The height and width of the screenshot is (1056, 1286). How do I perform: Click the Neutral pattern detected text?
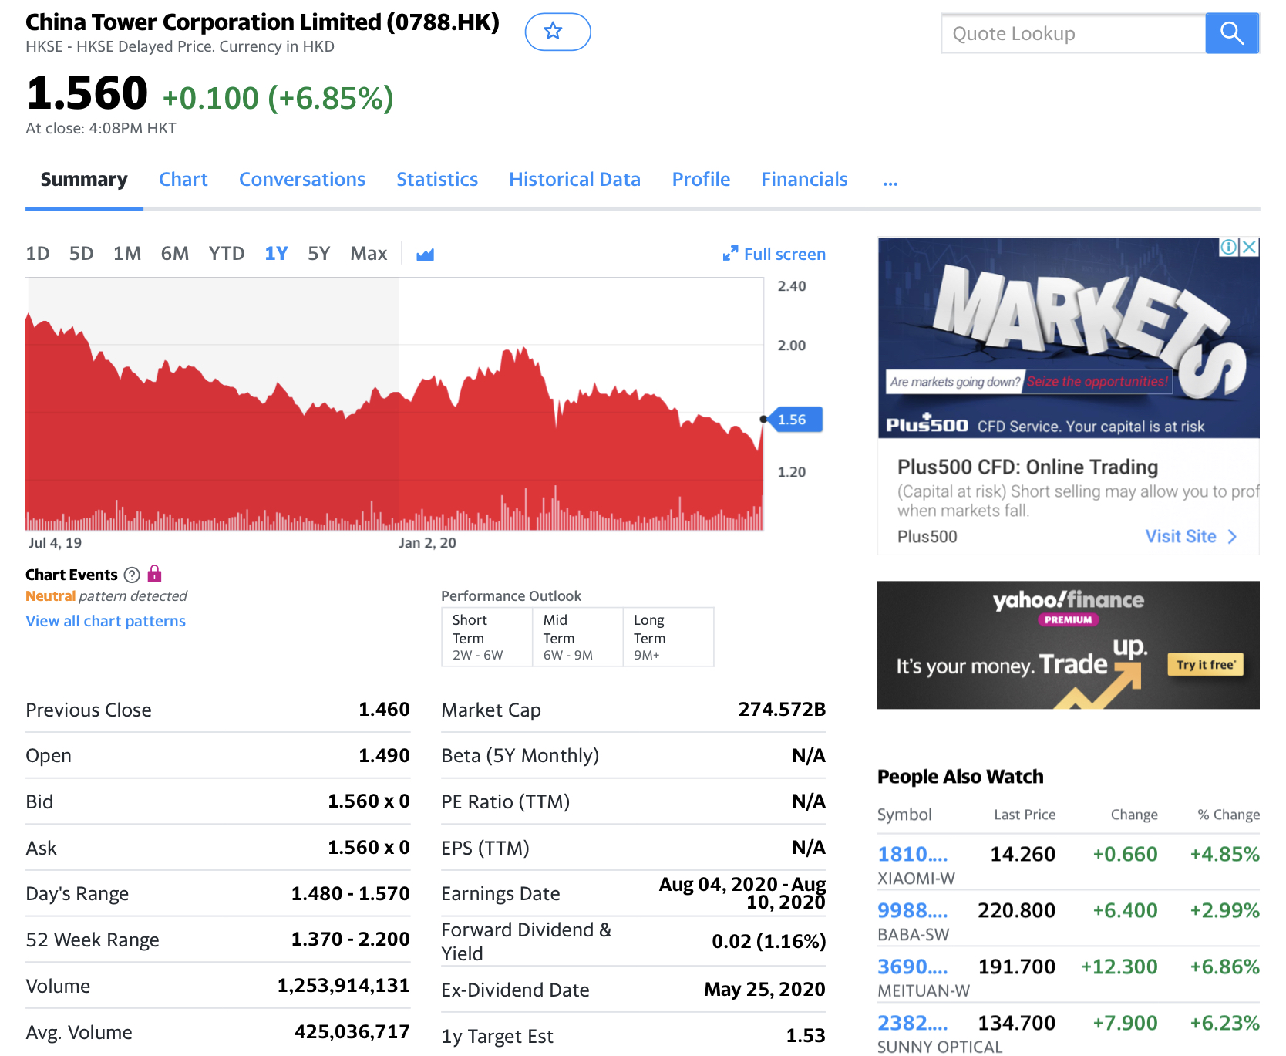tap(106, 596)
